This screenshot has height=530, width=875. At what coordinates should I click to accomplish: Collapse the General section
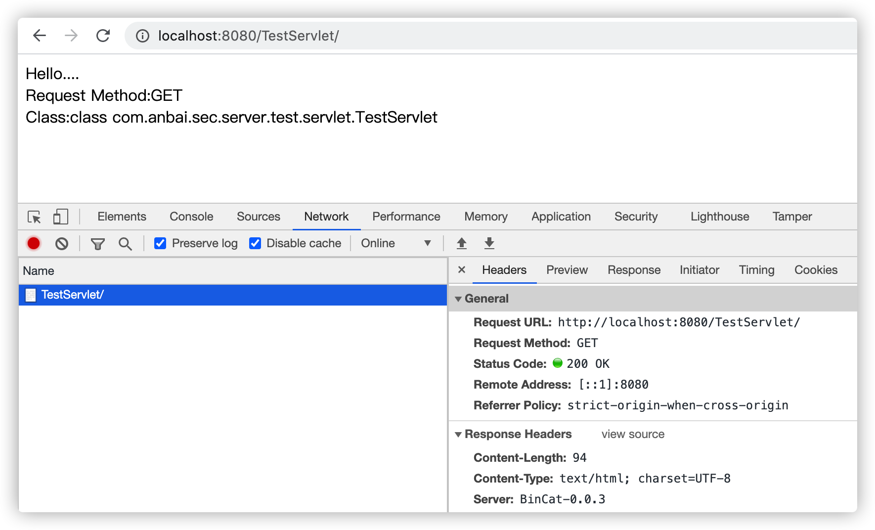(458, 299)
